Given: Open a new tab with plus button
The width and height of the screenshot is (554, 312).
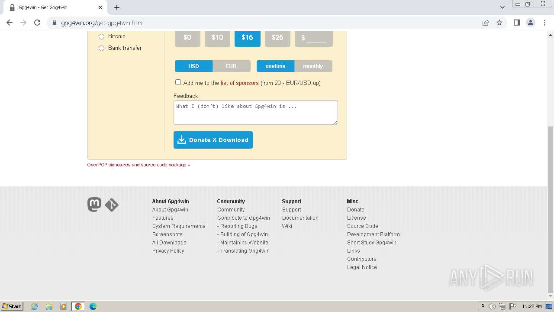Looking at the screenshot, I should coord(117,7).
